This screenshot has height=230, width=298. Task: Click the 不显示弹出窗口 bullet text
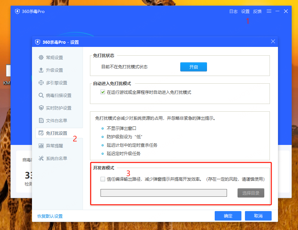coord(122,128)
